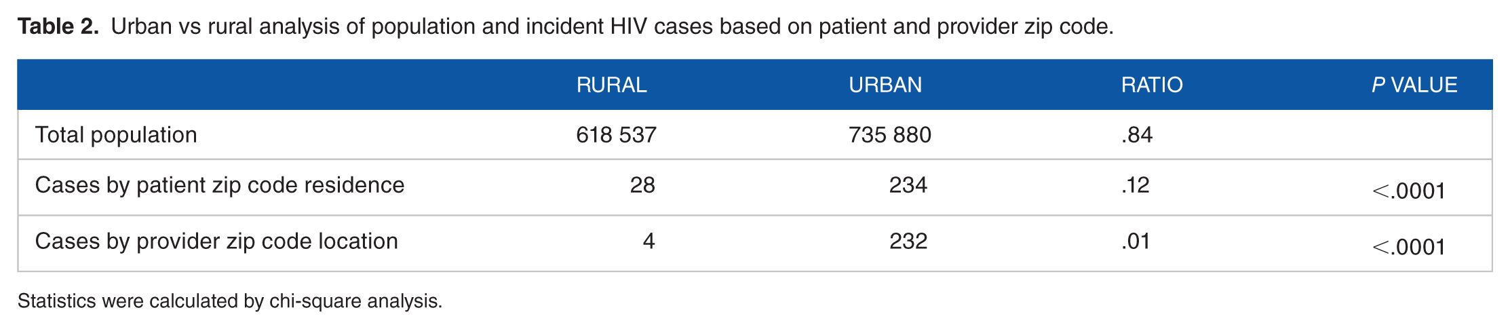The image size is (1510, 329).
Task: Click the chi-square analysis footnote
Action: (230, 301)
